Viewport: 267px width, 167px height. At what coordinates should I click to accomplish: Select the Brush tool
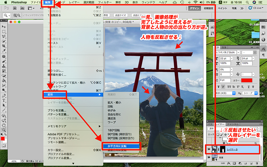(x=4, y=61)
